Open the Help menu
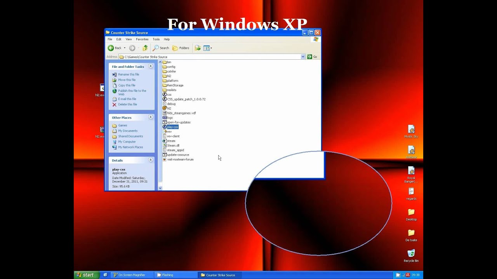The height and width of the screenshot is (279, 497). [x=167, y=39]
